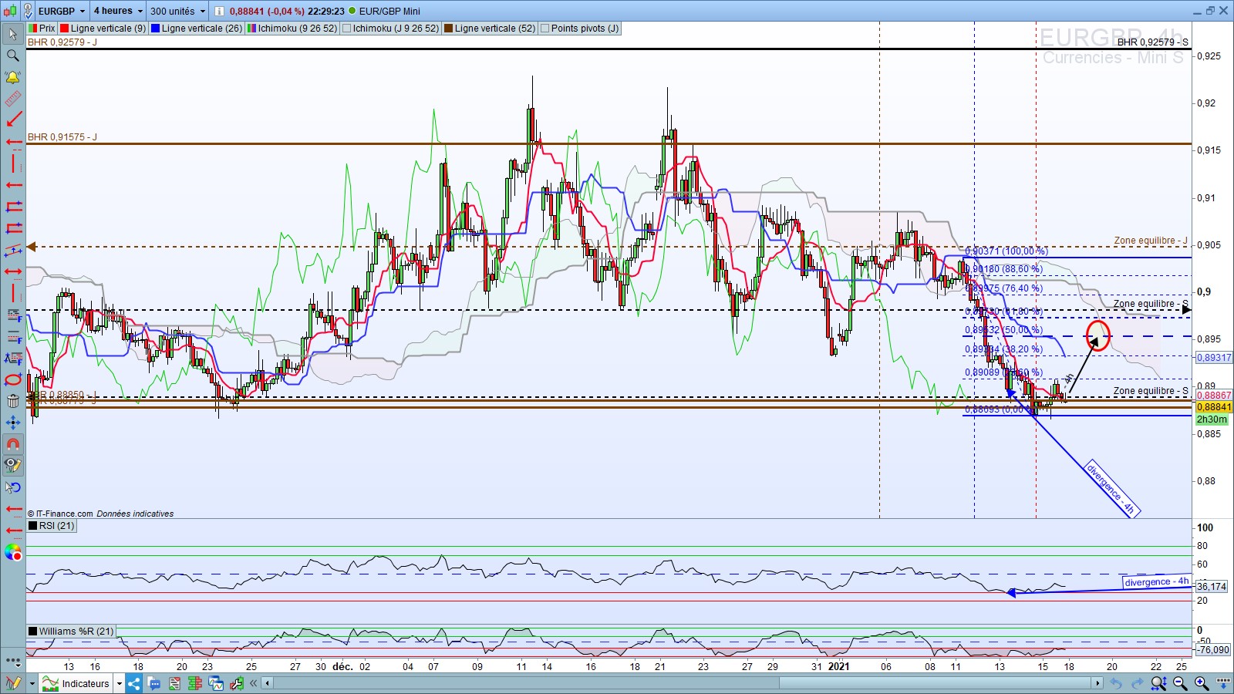Screen dimensions: 1234x694
Task: Select the Prix indicator tab
Action: 42,29
